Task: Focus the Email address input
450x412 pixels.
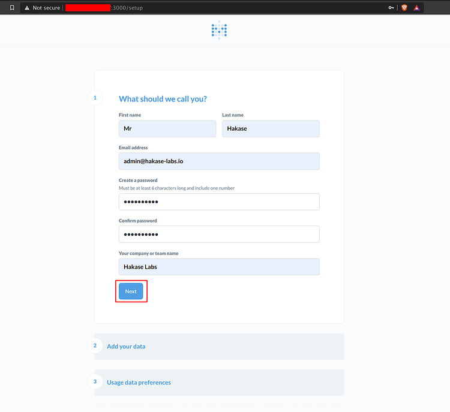Action: point(219,161)
